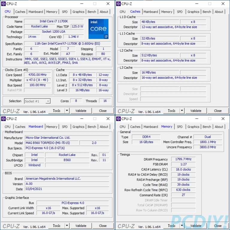230x230 pixels.
Task: Click the CPU-Z app icon in the Caches window title bar
Action: (118, 4)
